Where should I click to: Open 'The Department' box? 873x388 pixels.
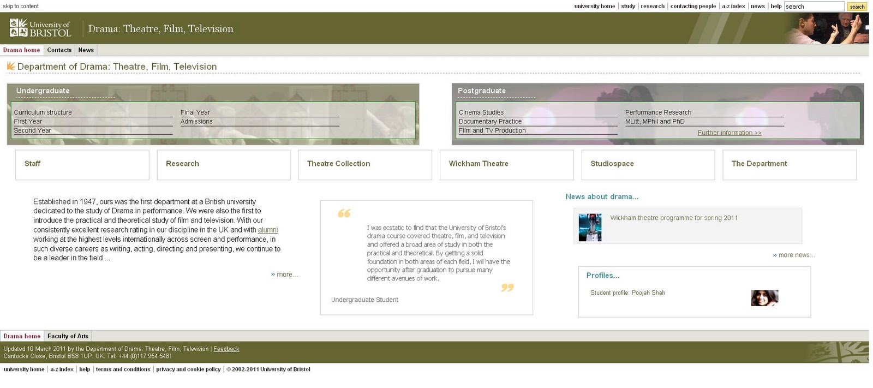click(x=790, y=165)
